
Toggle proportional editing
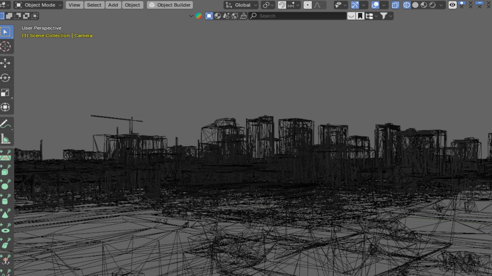pos(307,5)
